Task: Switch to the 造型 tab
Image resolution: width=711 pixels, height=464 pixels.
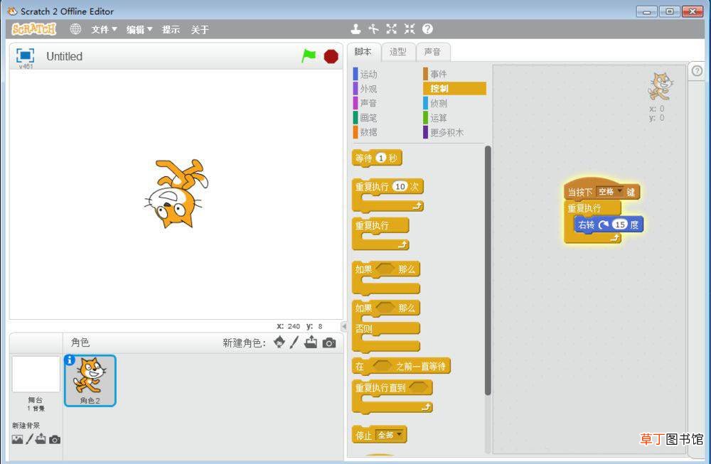Action: coord(398,52)
